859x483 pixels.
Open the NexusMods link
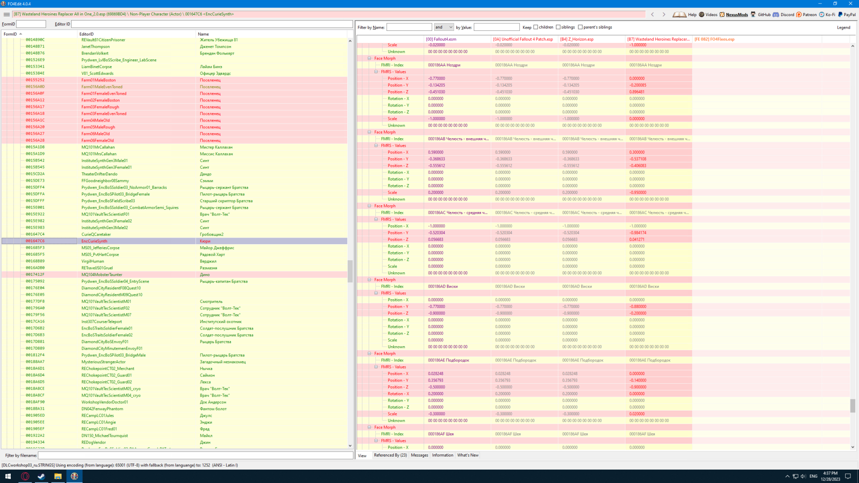[x=736, y=14]
